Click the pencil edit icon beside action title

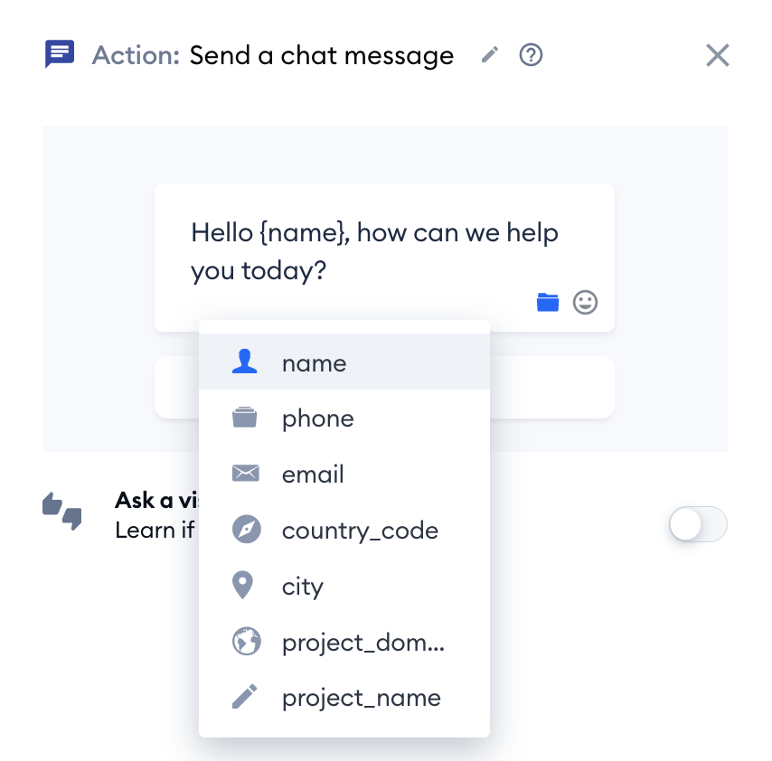(490, 54)
